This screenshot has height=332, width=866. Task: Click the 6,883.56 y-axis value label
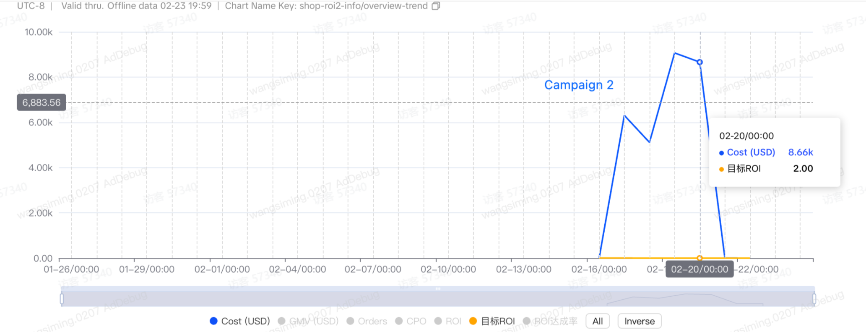point(41,102)
